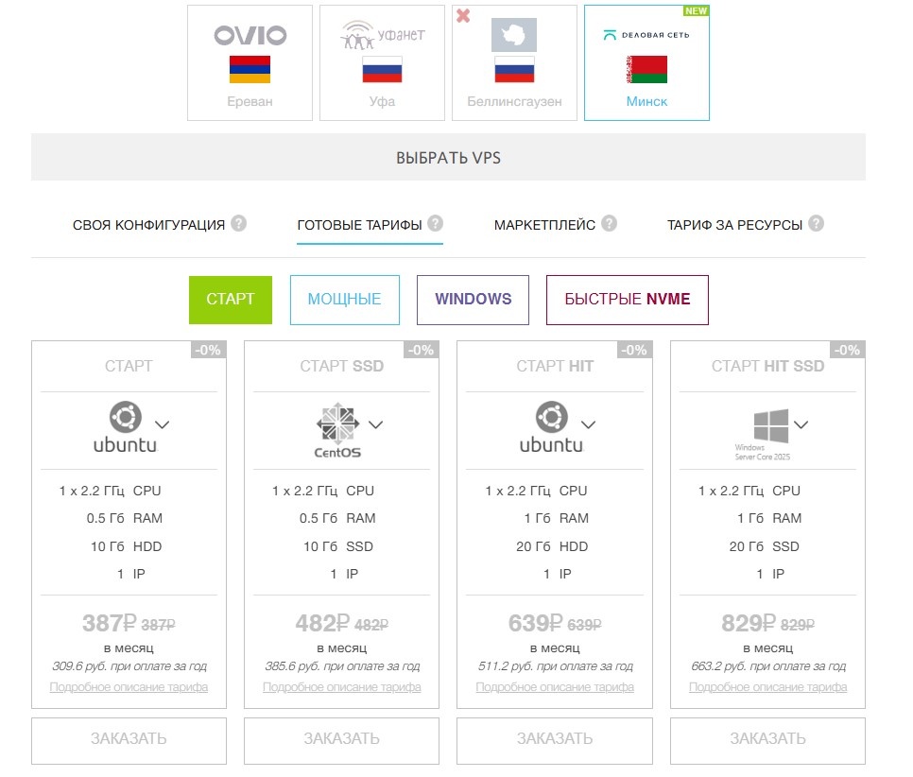The image size is (913, 777).
Task: Choose the Ереван OVIO datacenter
Action: coord(250,63)
